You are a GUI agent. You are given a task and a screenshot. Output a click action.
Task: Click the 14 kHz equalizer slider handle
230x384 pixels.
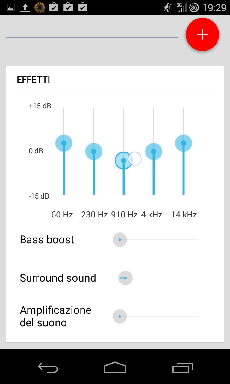tap(184, 143)
